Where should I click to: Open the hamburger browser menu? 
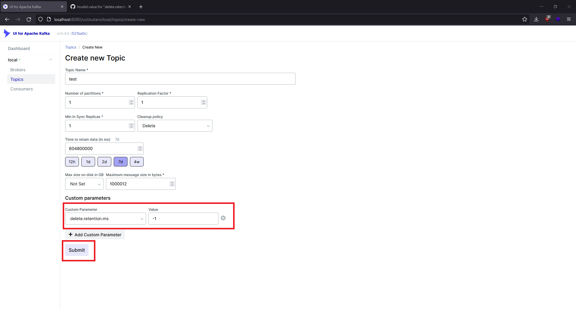tap(569, 19)
